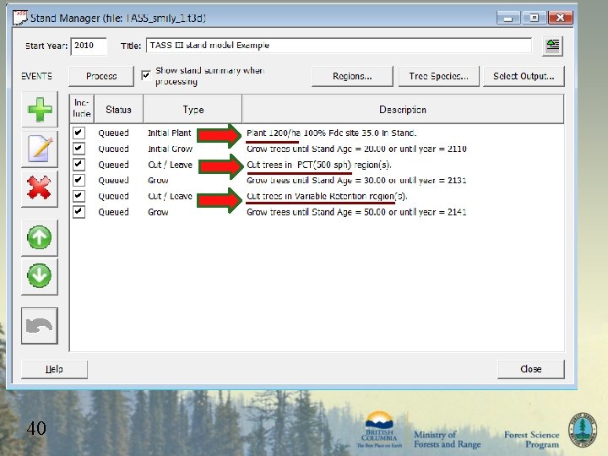Open the Tree Species... dialog

[438, 76]
